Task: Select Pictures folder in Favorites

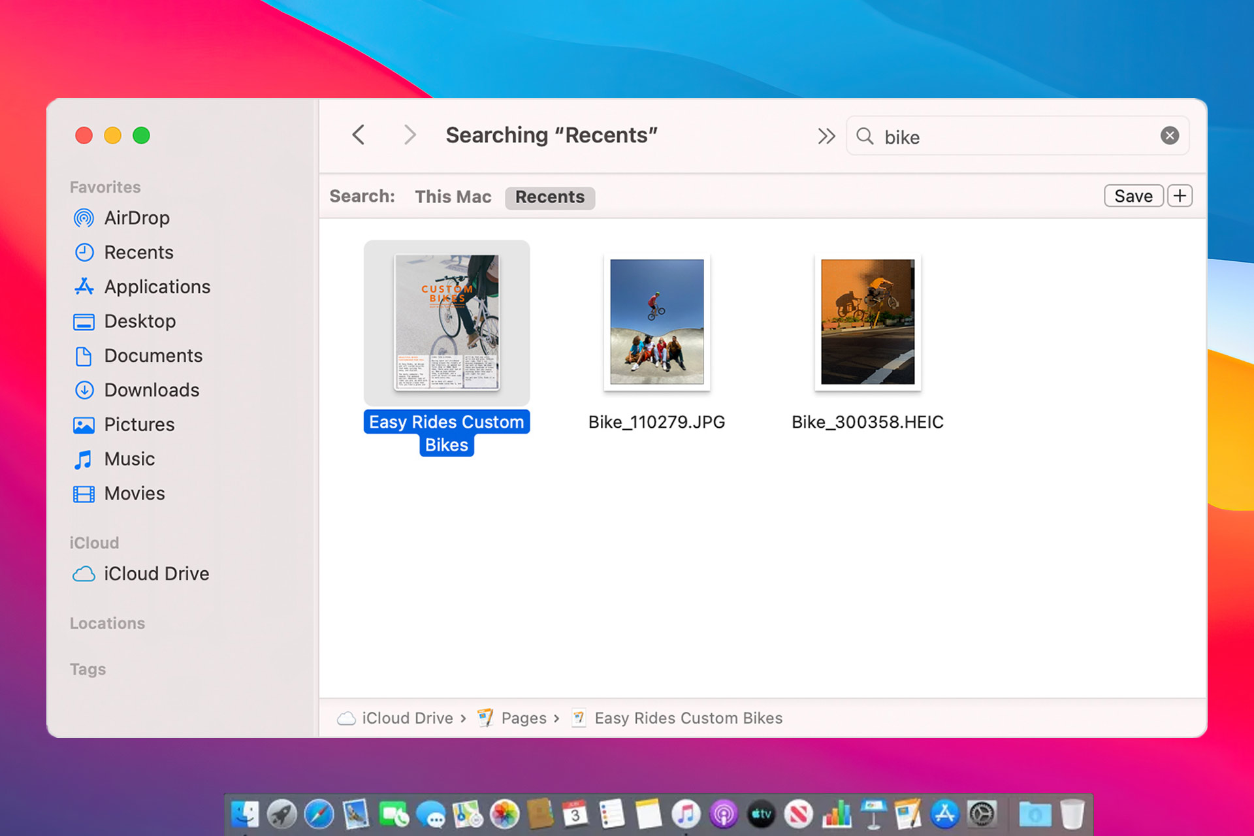Action: [140, 424]
